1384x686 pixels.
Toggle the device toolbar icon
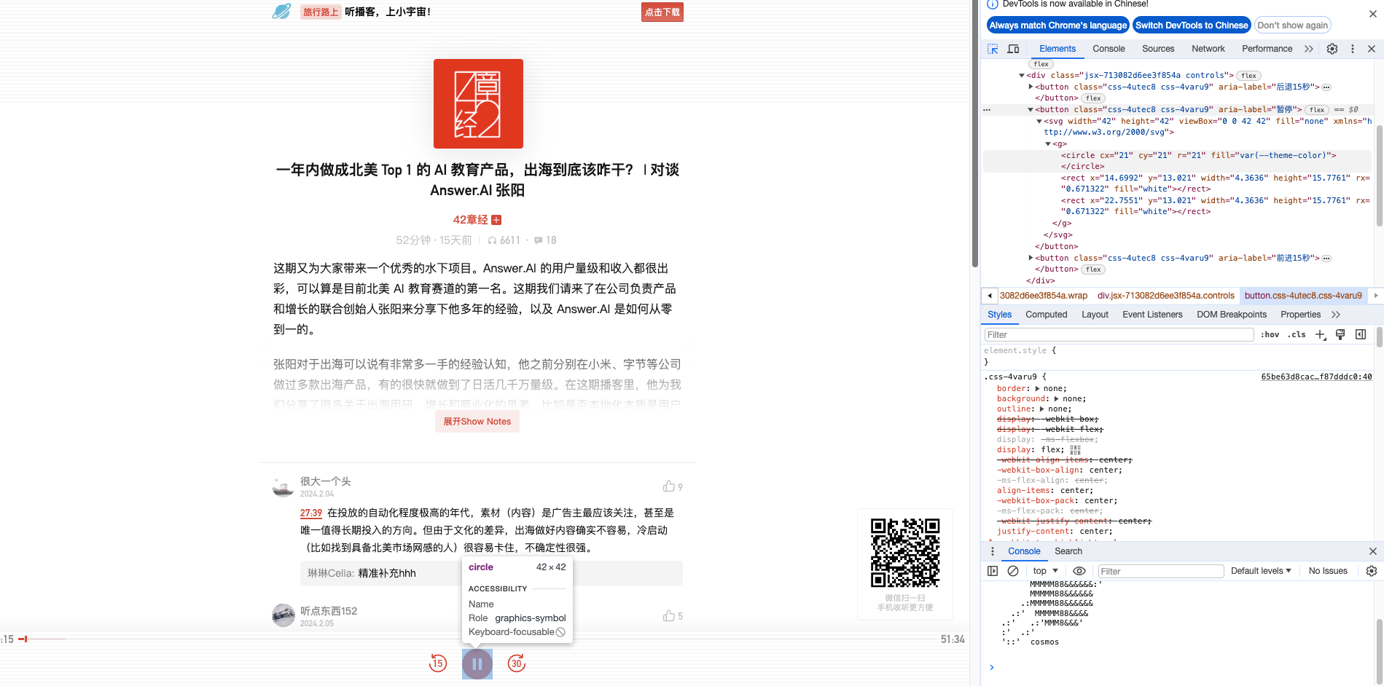[1013, 49]
